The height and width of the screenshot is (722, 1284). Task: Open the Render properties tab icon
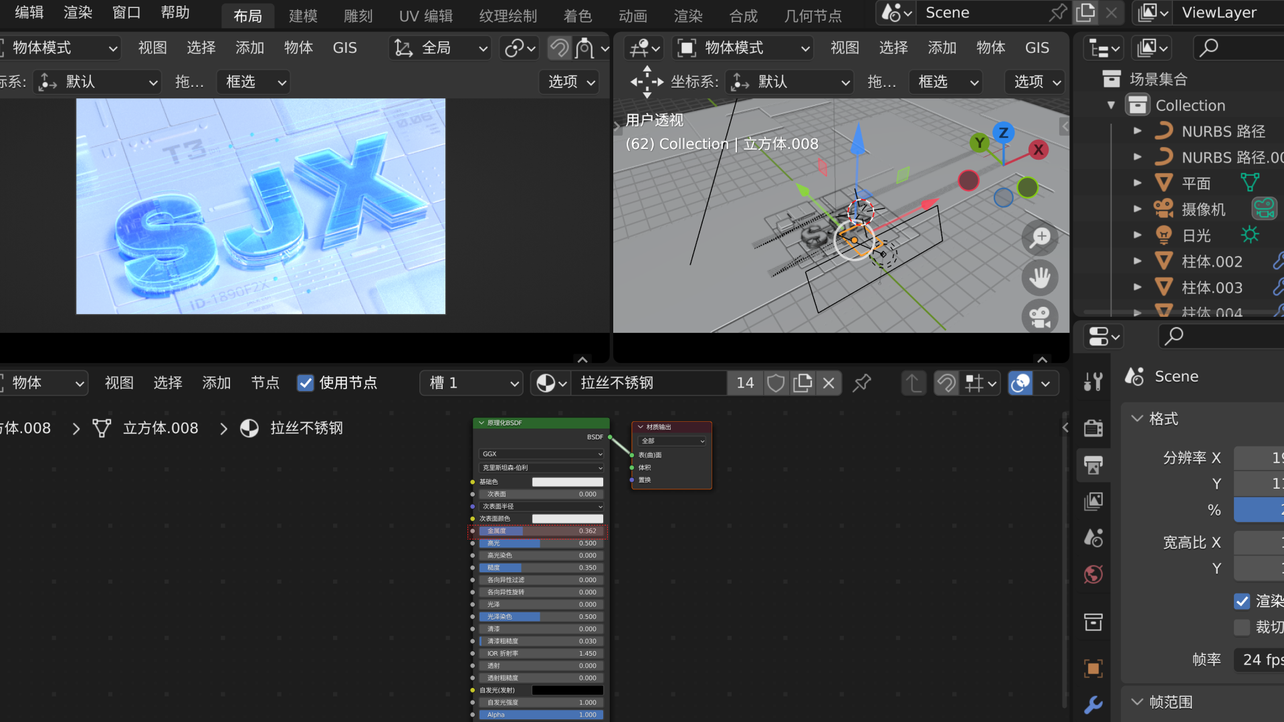[x=1093, y=428]
